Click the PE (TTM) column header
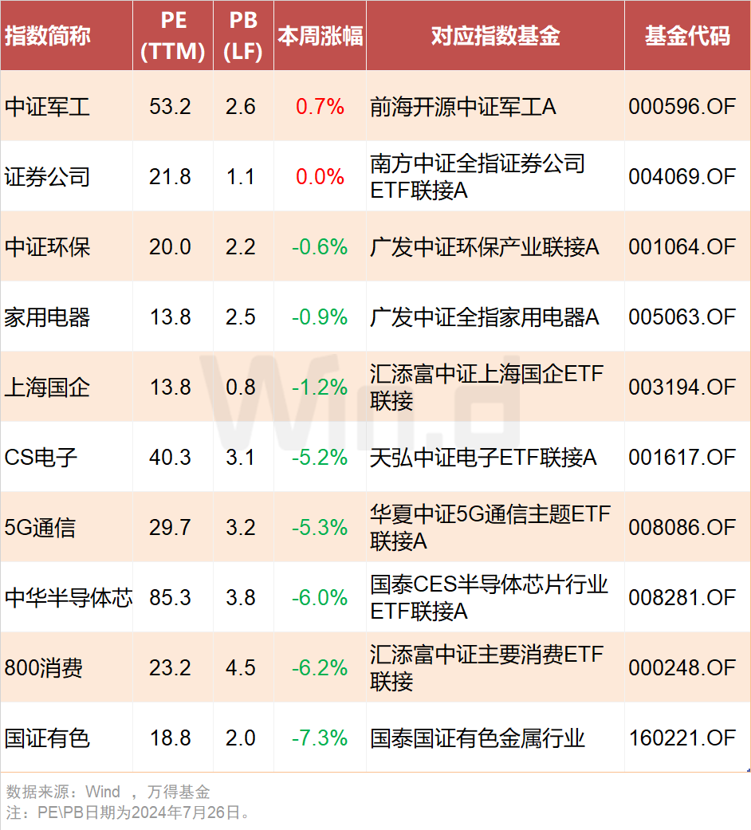The image size is (751, 830). point(172,36)
